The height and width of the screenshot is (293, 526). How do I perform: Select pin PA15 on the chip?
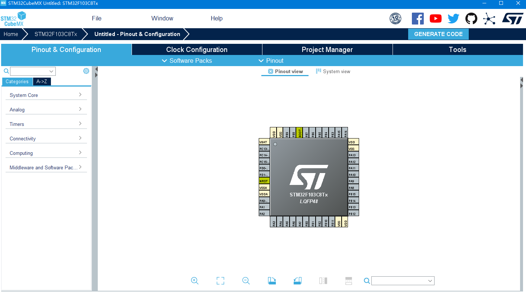(339, 133)
